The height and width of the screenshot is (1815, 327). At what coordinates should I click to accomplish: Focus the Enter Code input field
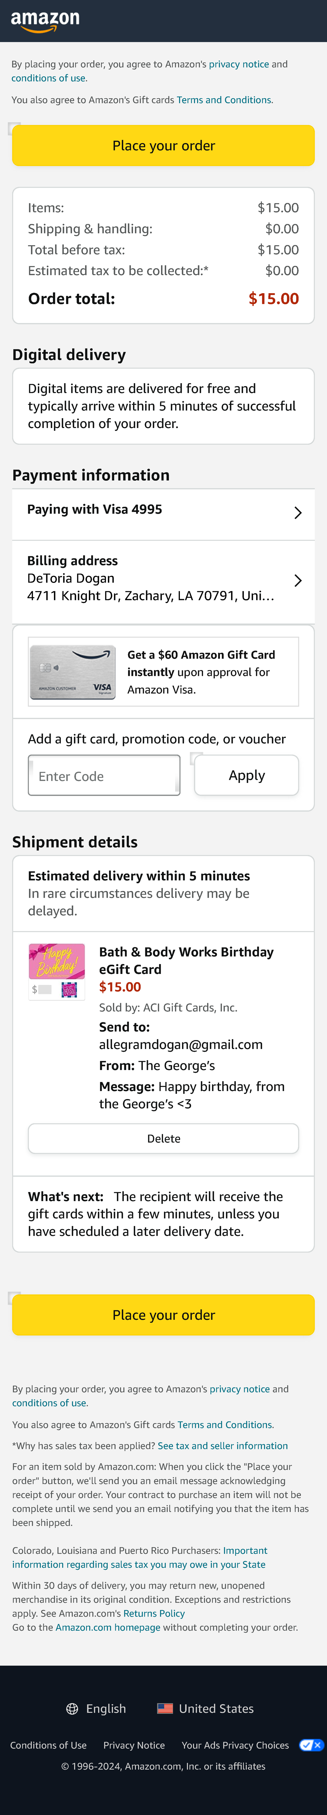(x=103, y=776)
